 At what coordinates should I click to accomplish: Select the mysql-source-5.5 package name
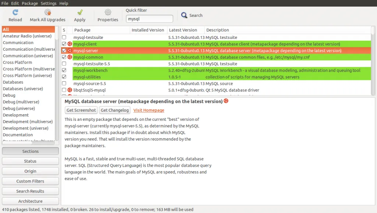pos(90,83)
